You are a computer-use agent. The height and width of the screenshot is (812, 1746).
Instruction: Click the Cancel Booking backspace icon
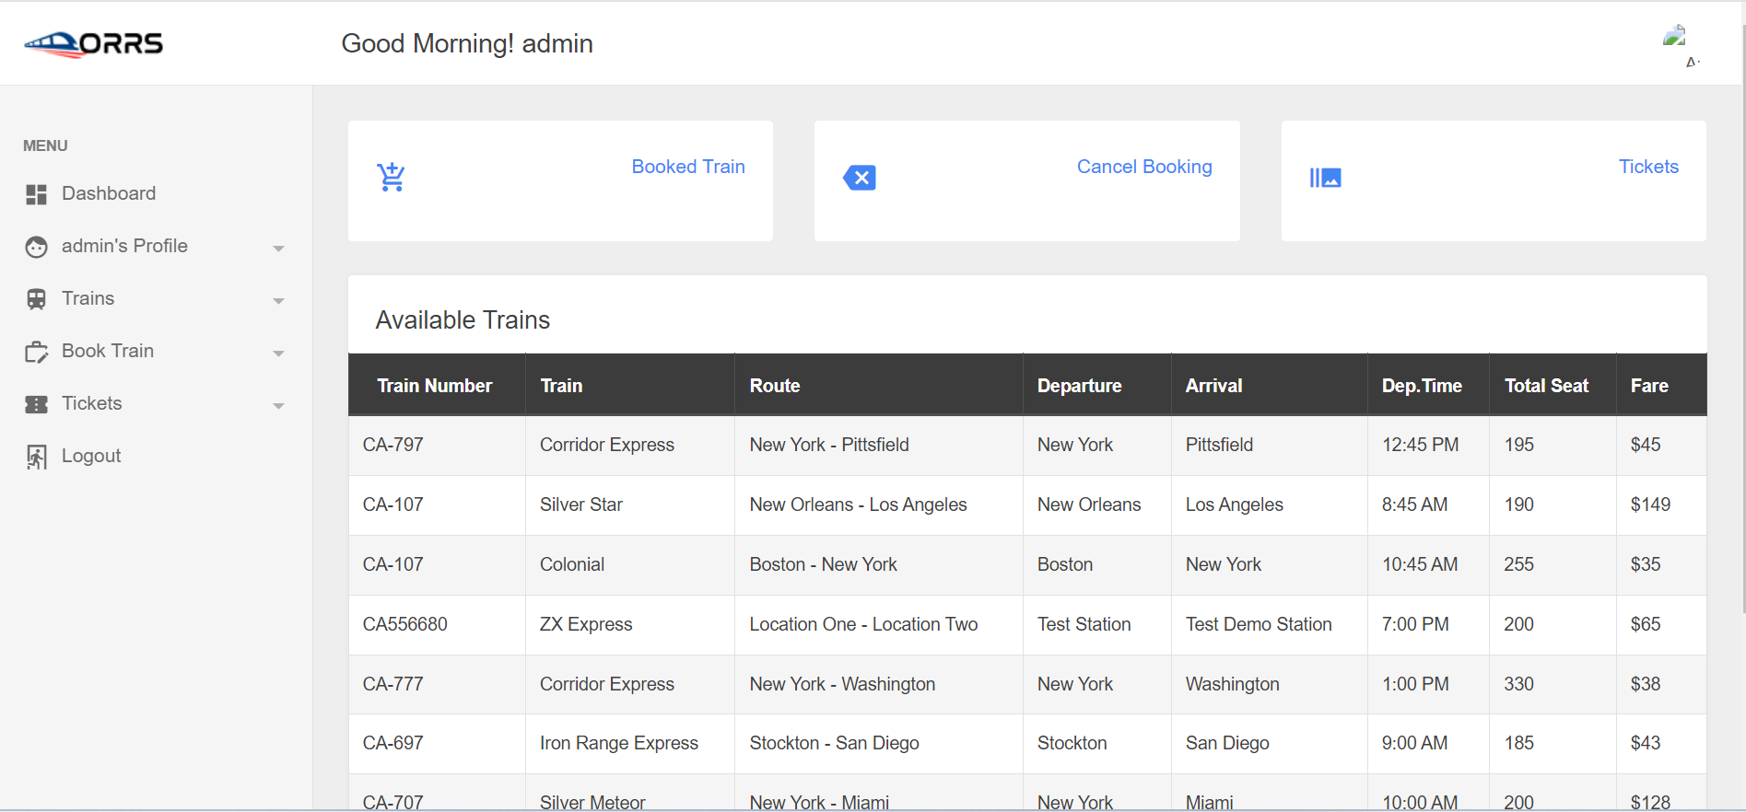pos(860,178)
